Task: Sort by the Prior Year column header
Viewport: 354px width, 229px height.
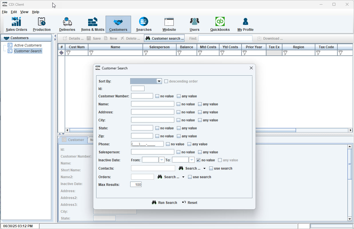Action: pos(254,47)
